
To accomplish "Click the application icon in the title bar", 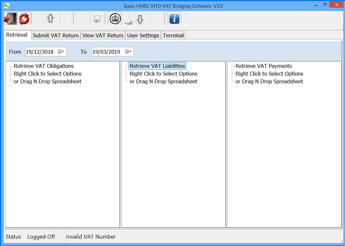I will (7, 6).
